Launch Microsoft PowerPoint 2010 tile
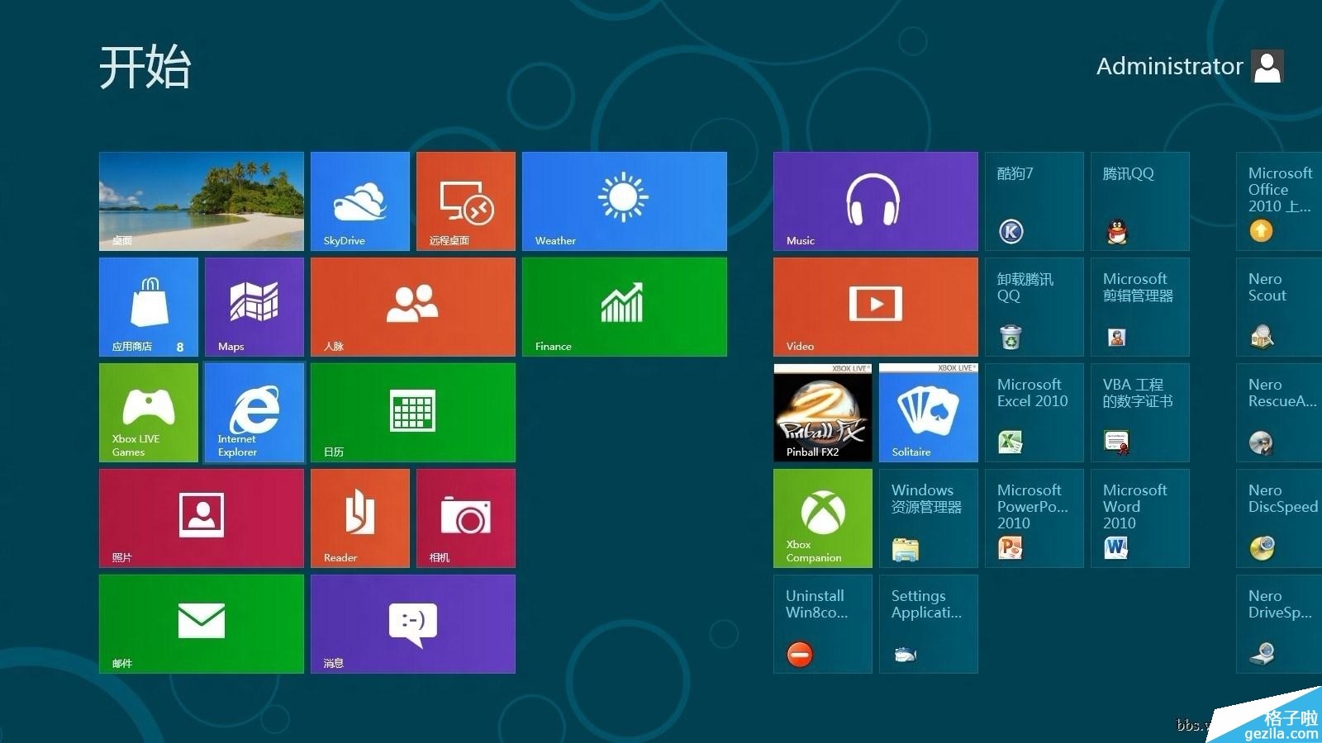Screen dimensions: 1322x743 point(1034,518)
